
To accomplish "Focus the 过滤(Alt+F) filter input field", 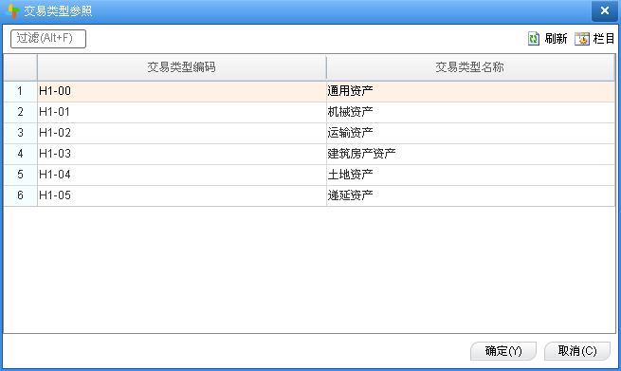I will coord(48,39).
